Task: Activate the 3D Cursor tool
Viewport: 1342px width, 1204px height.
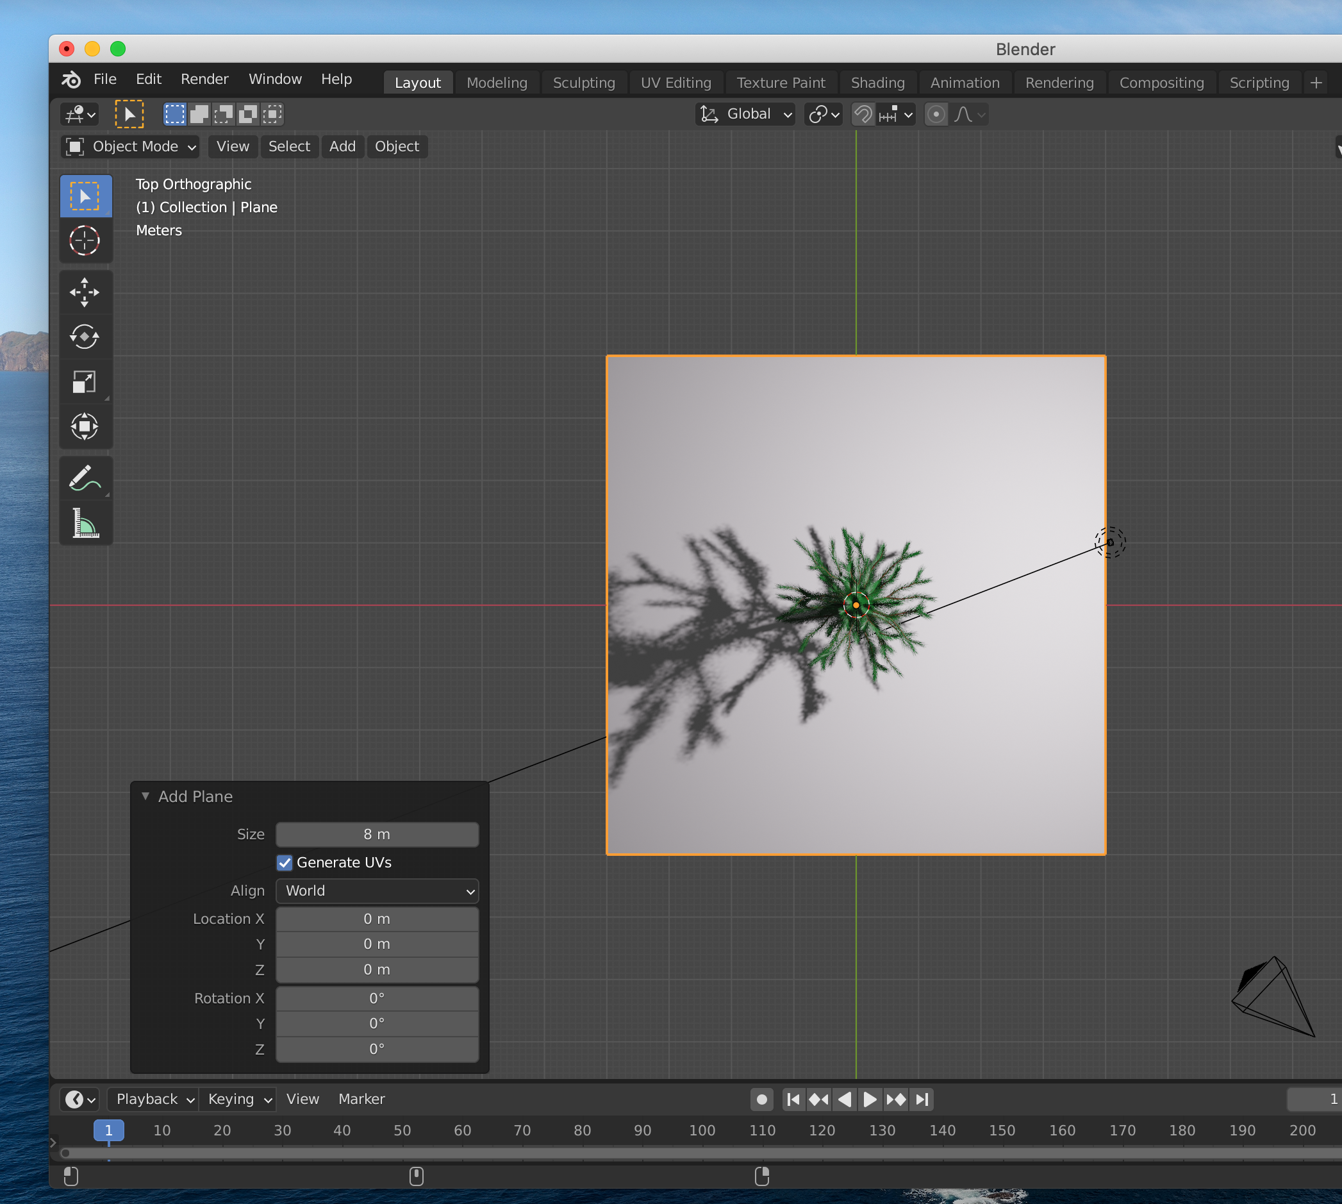Action: click(x=85, y=240)
